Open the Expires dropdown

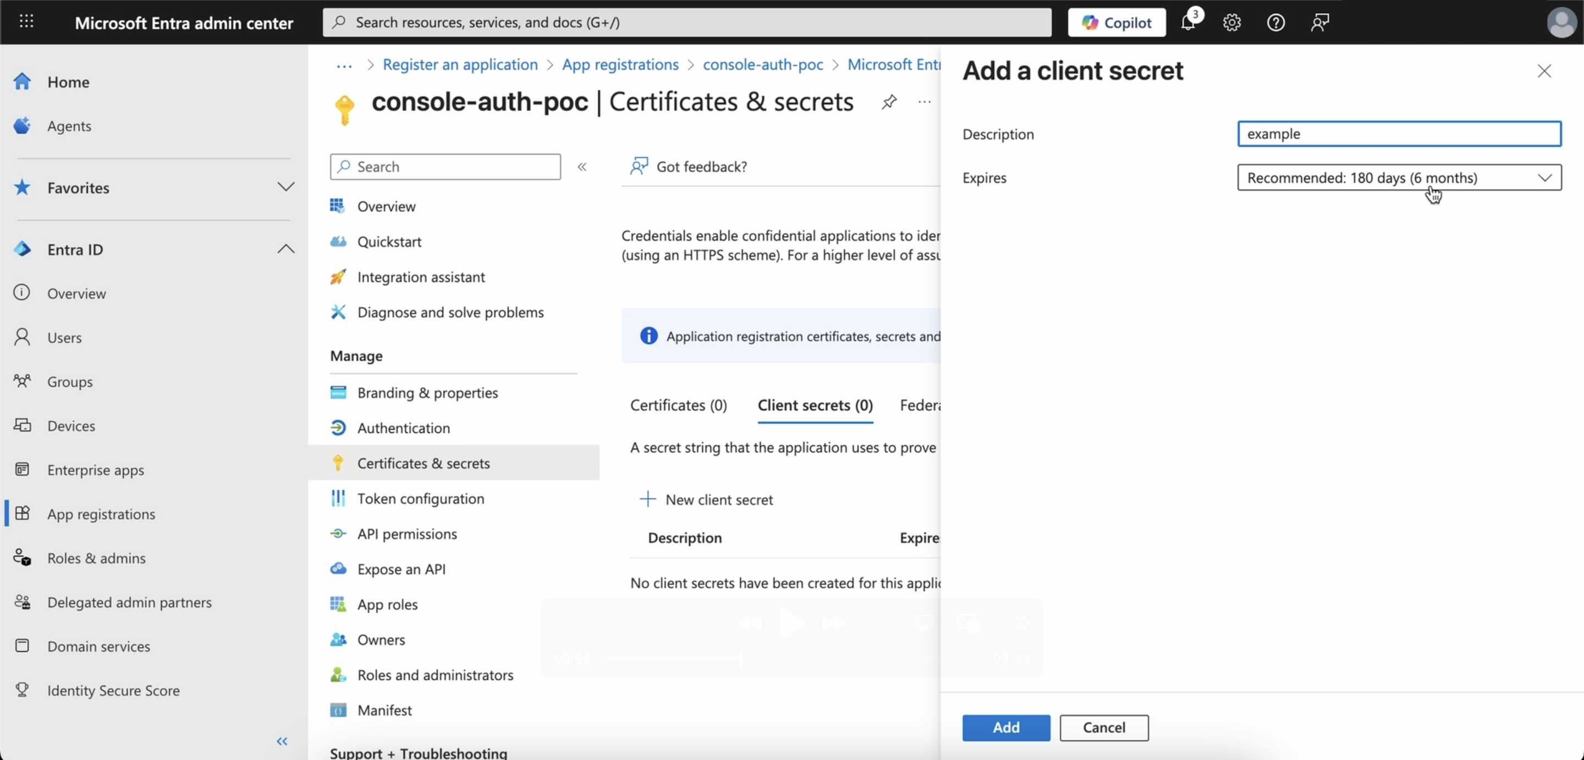[x=1399, y=178]
